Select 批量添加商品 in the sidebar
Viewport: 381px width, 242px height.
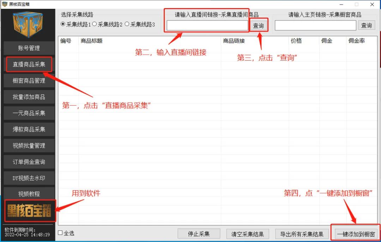29,97
